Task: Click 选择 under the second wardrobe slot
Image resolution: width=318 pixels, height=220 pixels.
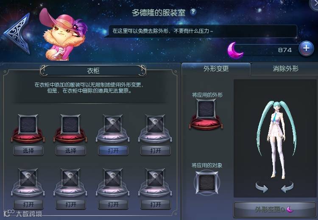Action: pyautogui.click(x=70, y=150)
